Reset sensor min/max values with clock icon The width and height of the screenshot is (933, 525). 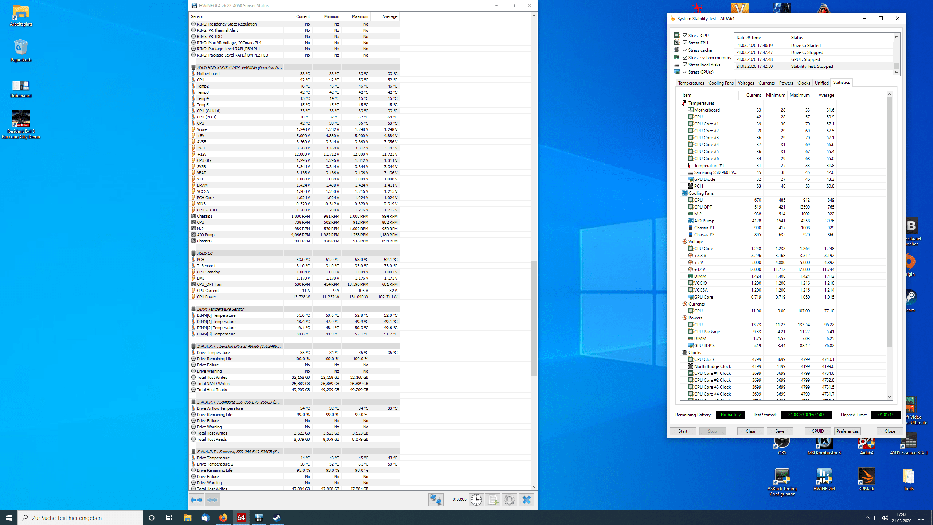[476, 499]
